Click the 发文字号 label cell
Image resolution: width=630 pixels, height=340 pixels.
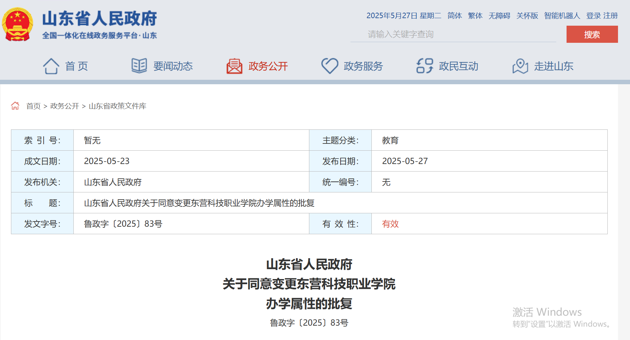pyautogui.click(x=43, y=224)
